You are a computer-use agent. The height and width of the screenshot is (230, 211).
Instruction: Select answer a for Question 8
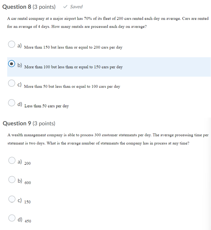pos(12,44)
